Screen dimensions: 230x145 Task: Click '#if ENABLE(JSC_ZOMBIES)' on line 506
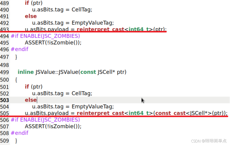pos(45,120)
